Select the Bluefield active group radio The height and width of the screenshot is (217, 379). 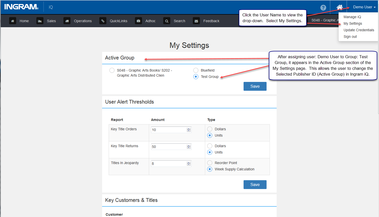[196, 70]
